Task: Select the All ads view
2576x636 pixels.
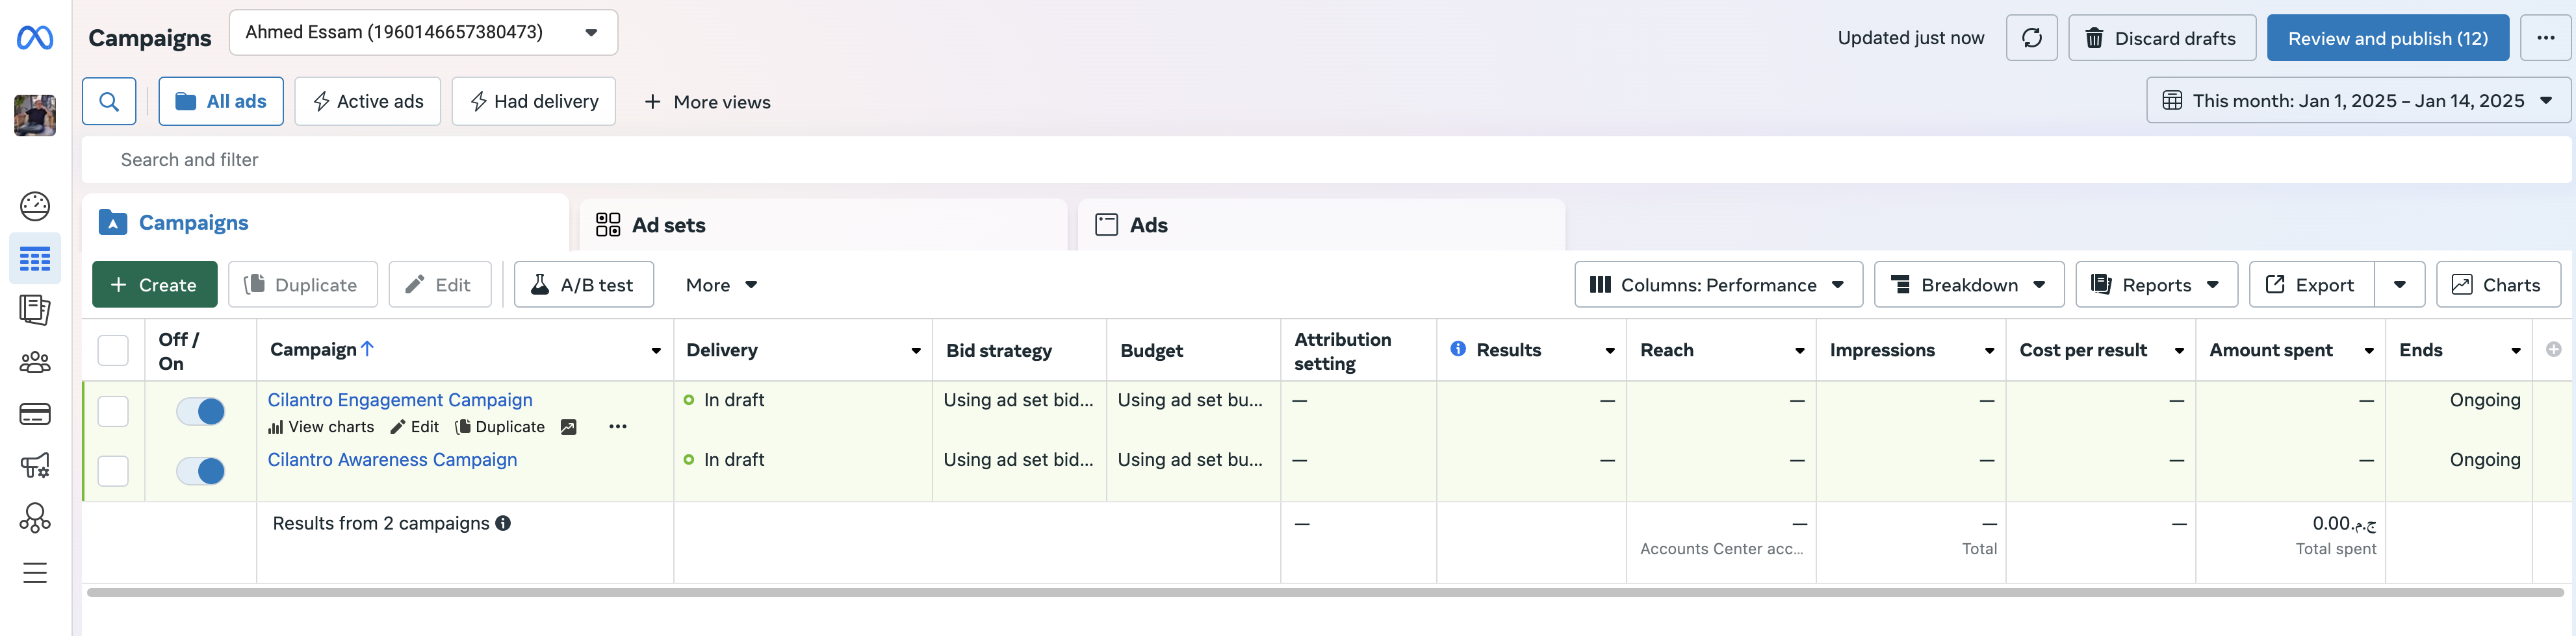Action: pos(220,101)
